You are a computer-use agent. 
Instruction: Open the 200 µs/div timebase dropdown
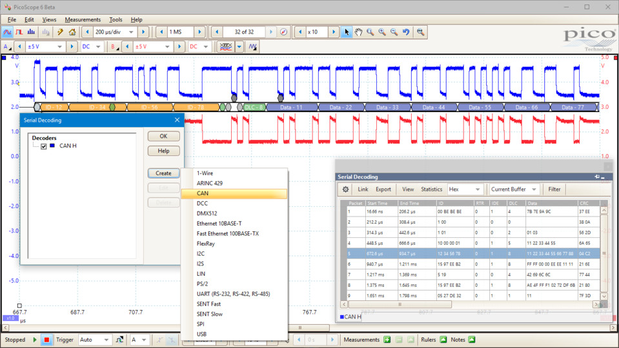point(131,32)
